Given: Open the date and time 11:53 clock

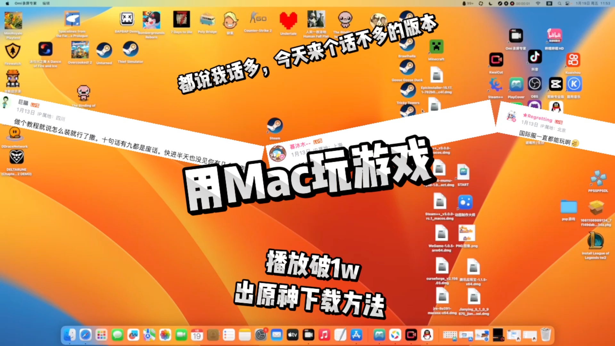Looking at the screenshot, I should click(593, 3).
